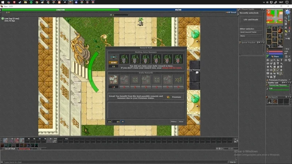Toggle the defensive shield fight mode
The width and height of the screenshot is (292, 164).
point(286,35)
